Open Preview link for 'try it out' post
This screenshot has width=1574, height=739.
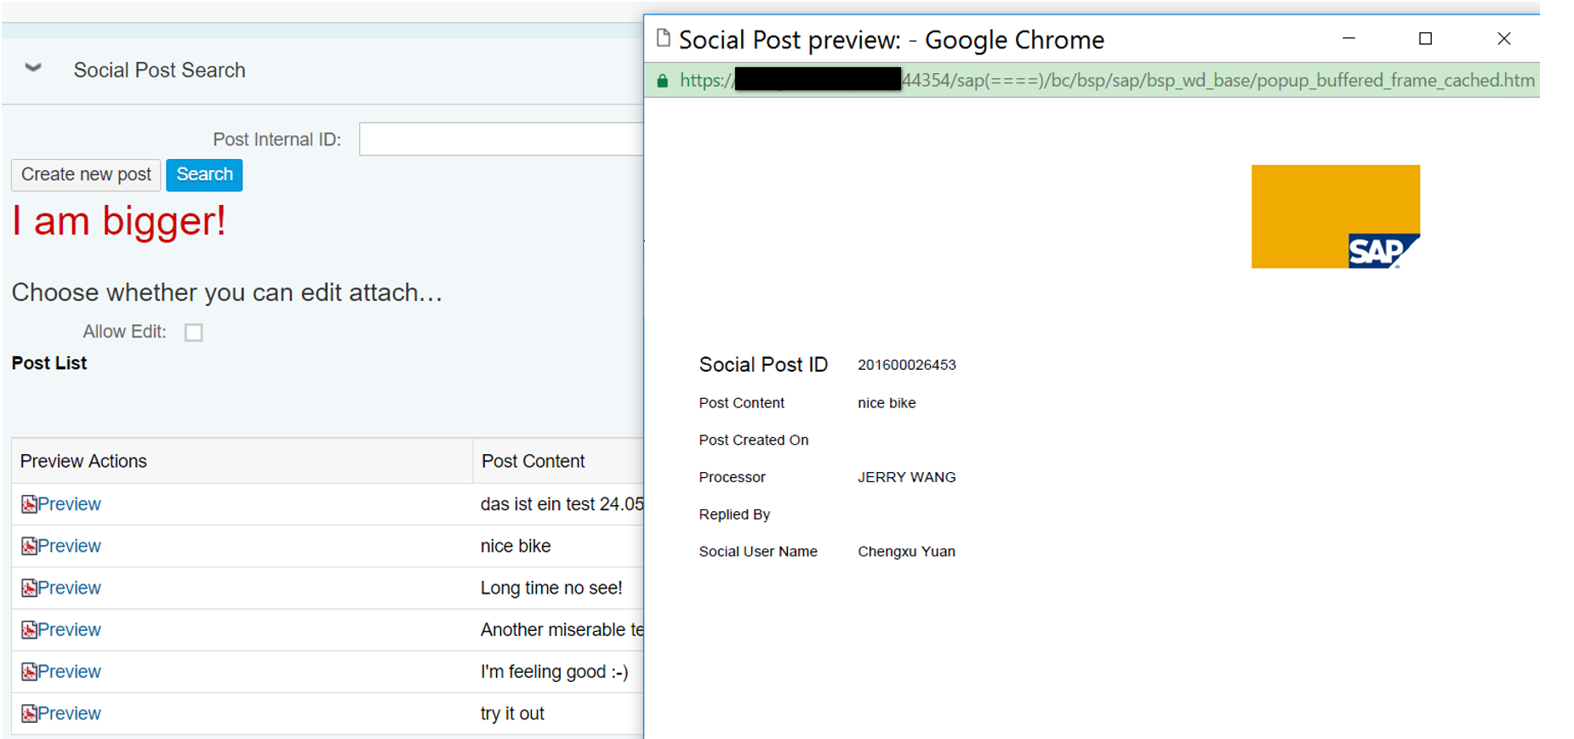point(69,713)
